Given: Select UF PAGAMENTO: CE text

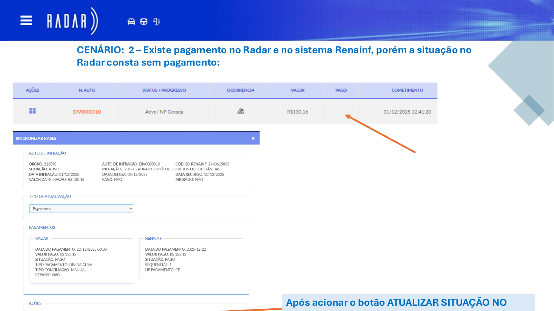Looking at the screenshot, I should [162, 270].
